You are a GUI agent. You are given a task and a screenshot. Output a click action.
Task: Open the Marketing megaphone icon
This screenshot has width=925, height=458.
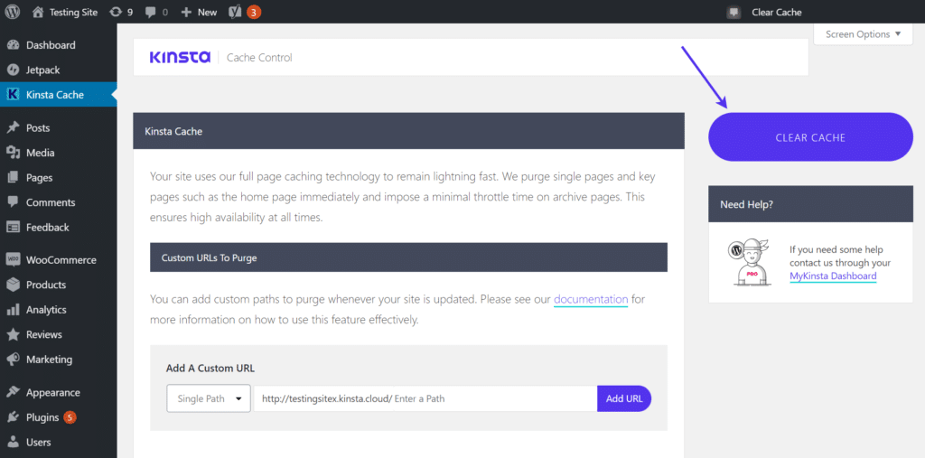coord(13,360)
